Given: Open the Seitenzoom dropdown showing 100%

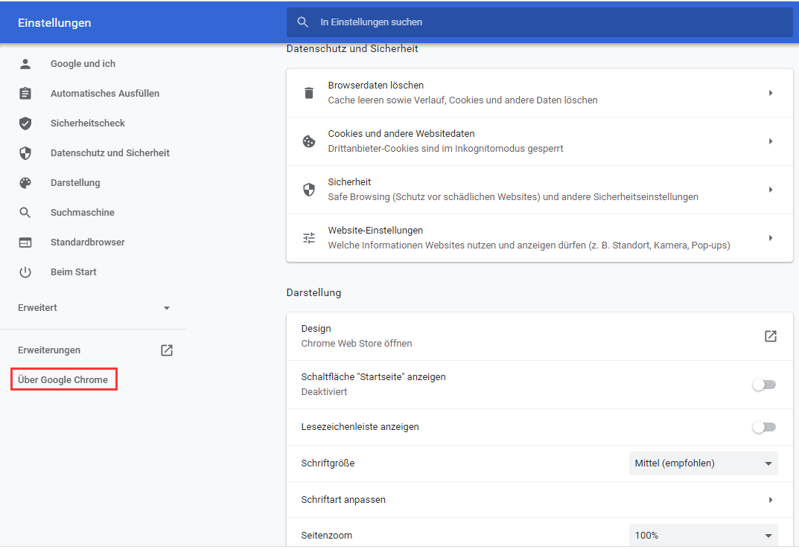Looking at the screenshot, I should click(x=703, y=536).
